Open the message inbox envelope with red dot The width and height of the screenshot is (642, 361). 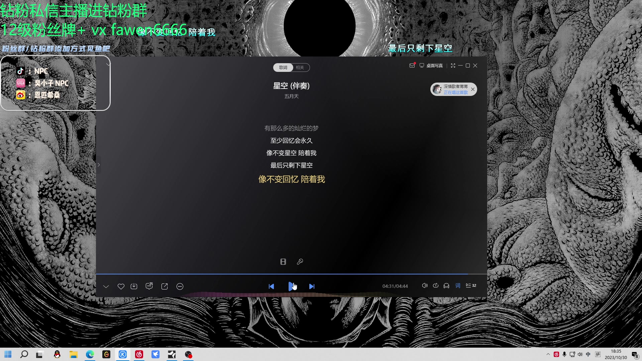(x=412, y=66)
